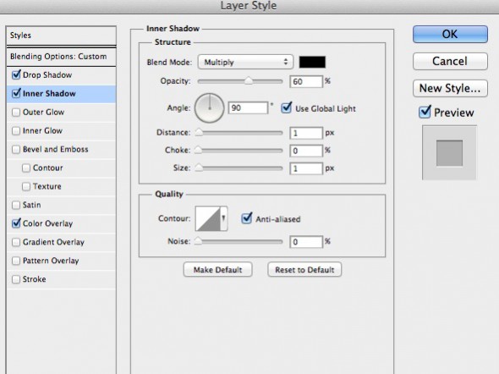Image resolution: width=499 pixels, height=374 pixels.
Task: Click the Distance value input field
Action: 306,133
